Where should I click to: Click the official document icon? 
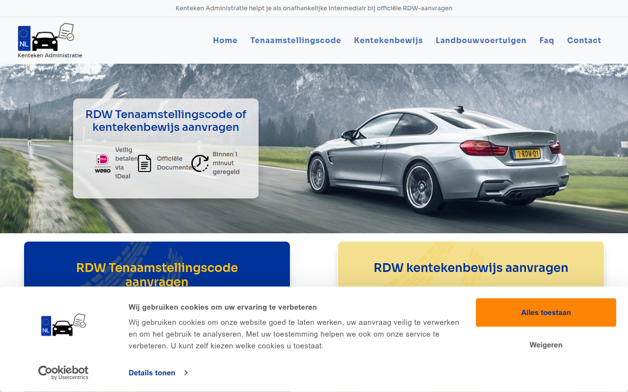tap(144, 163)
